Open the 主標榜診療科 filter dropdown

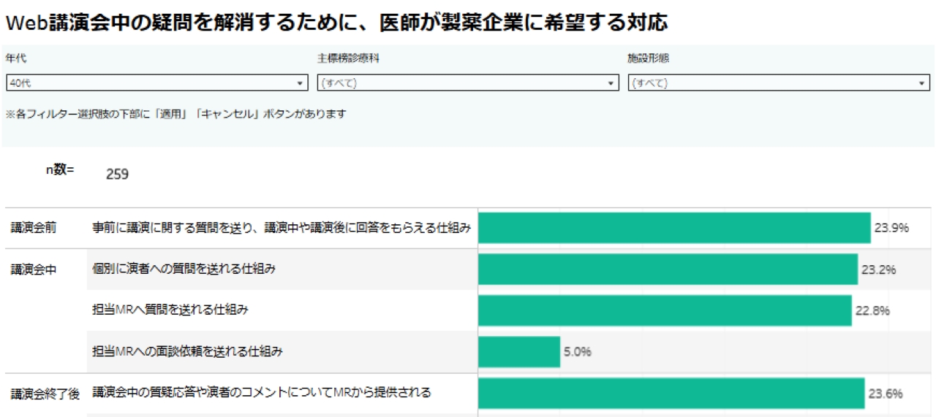pos(469,83)
